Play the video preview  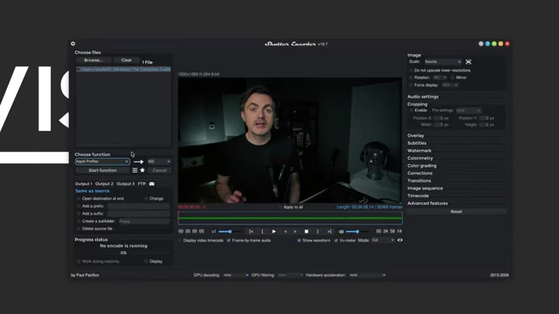click(x=273, y=231)
